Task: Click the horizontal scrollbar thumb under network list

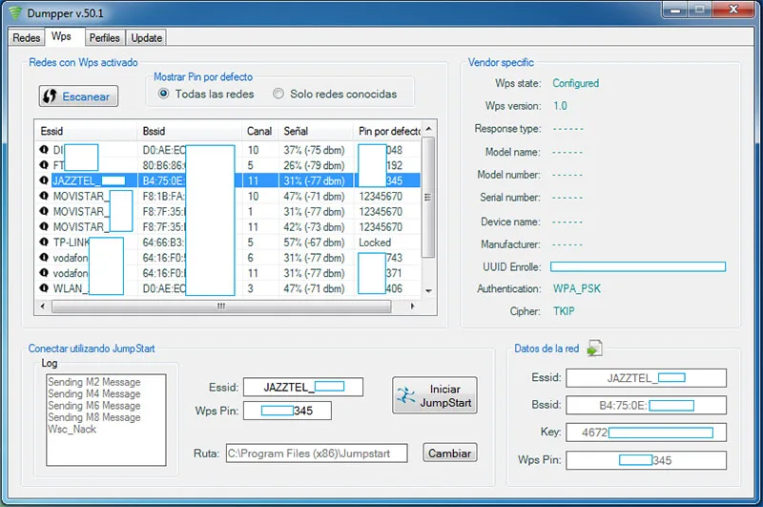Action: point(221,306)
